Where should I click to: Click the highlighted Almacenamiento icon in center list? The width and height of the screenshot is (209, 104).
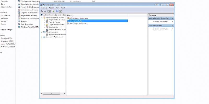click(x=68, y=21)
